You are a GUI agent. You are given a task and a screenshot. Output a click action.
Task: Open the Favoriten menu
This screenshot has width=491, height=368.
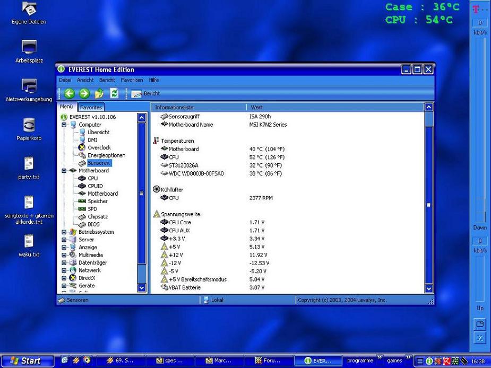[x=132, y=80]
